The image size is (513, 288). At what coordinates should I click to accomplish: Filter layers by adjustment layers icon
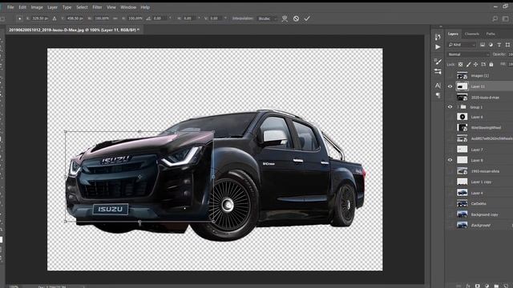pos(491,45)
